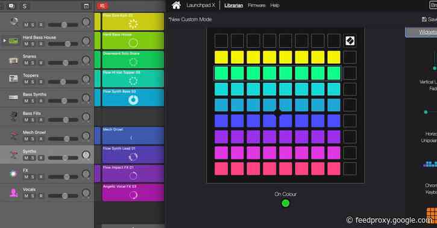Mute the Bass Synths track
The width and height of the screenshot is (437, 228).
tap(26, 101)
